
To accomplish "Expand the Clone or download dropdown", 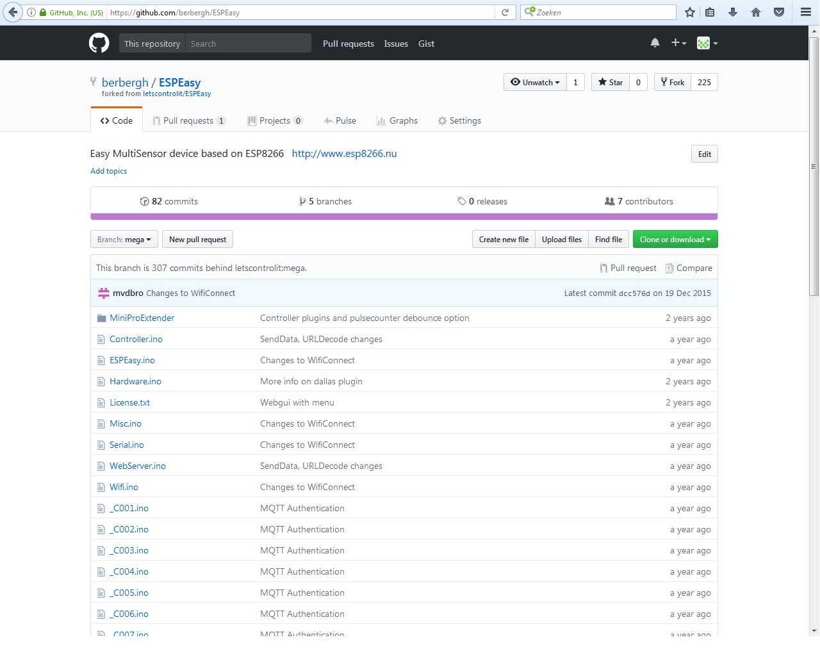I will pyautogui.click(x=675, y=240).
